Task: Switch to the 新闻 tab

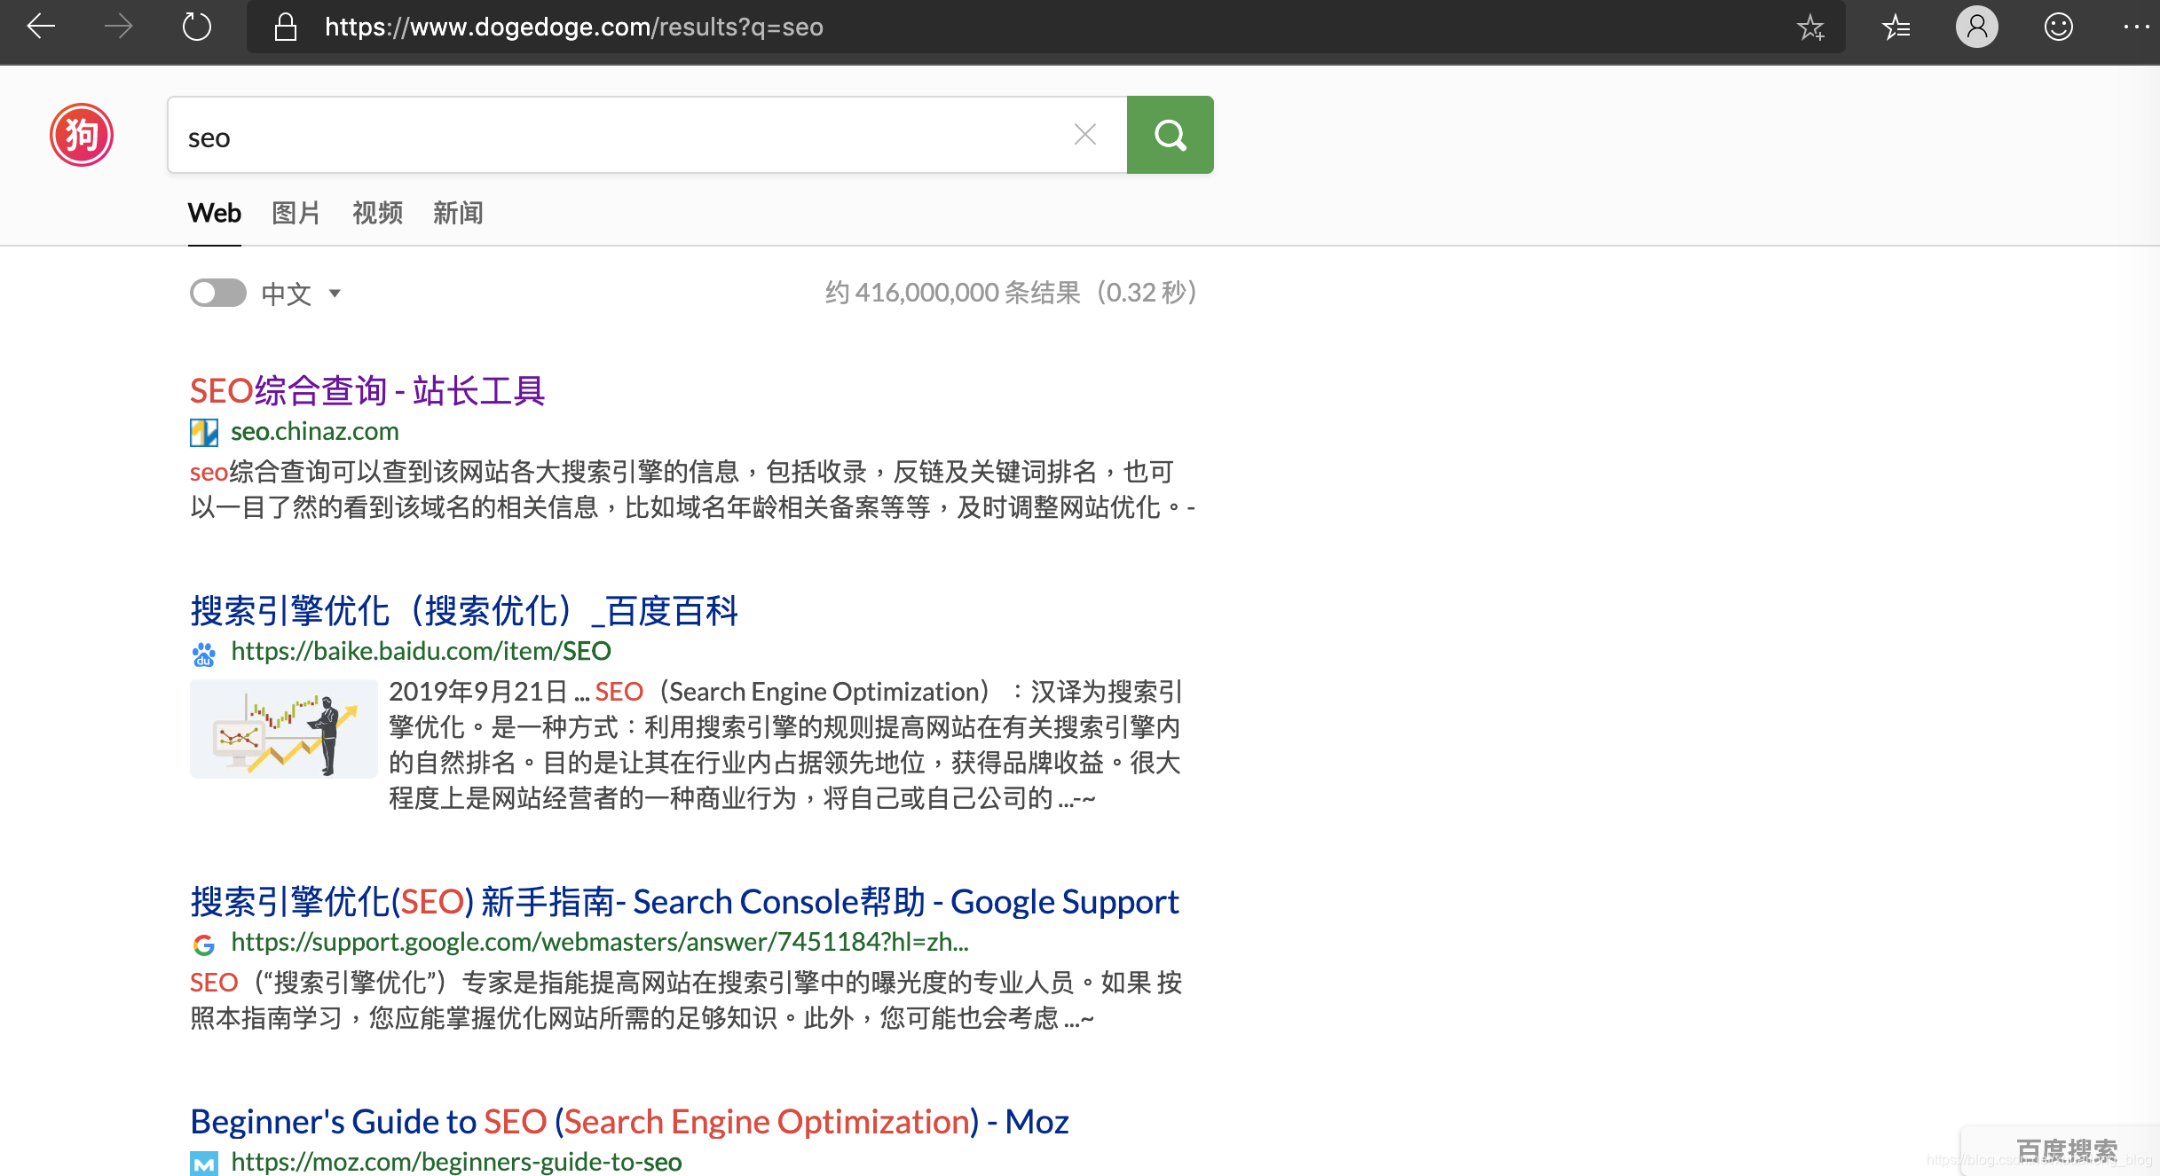Action: click(x=458, y=213)
